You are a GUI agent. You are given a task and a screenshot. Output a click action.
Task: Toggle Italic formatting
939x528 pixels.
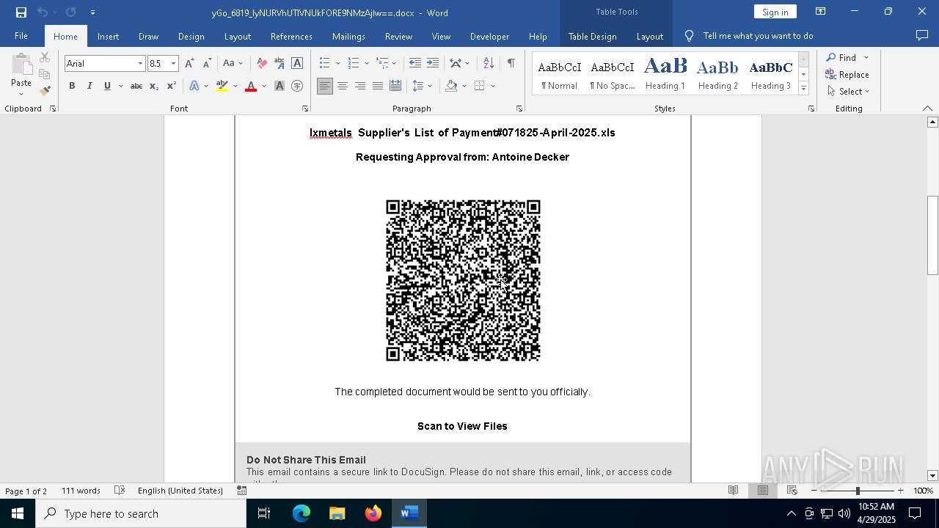pos(89,87)
